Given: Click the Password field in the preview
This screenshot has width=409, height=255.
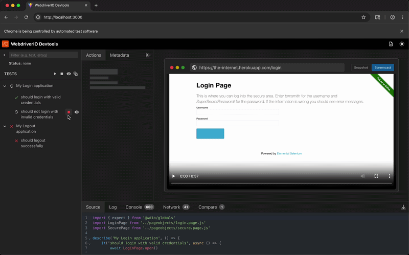Looking at the screenshot, I should coord(237,123).
